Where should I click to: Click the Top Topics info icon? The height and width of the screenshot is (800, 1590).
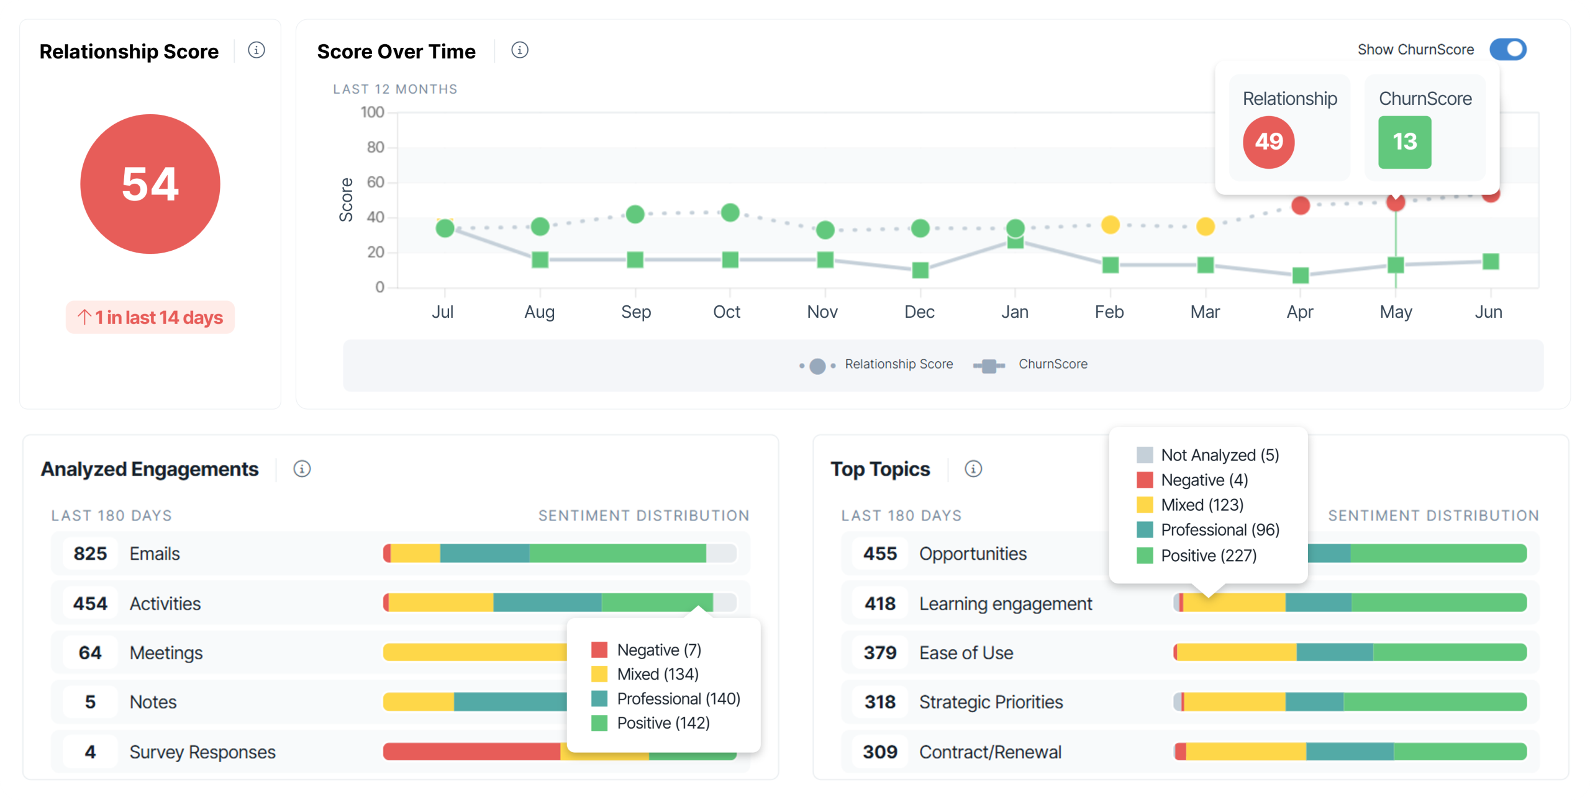pyautogui.click(x=973, y=470)
